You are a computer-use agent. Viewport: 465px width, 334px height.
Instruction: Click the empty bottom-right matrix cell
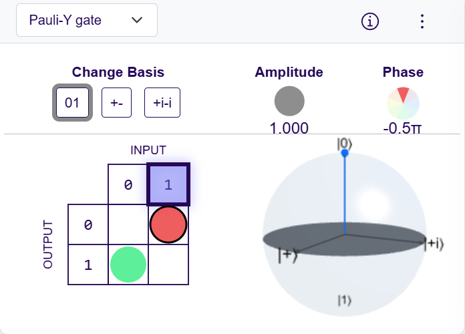click(168, 265)
